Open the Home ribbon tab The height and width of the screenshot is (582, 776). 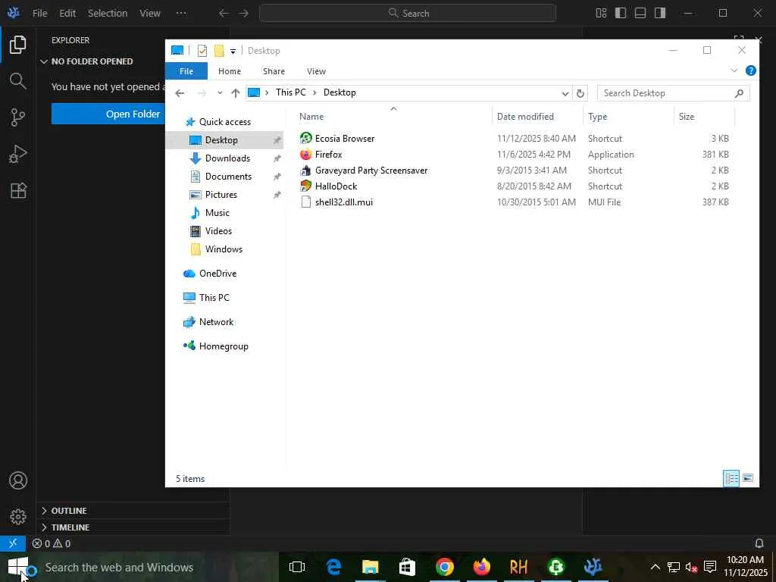230,71
